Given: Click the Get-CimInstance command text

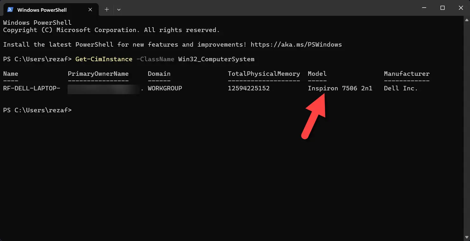Looking at the screenshot, I should pyautogui.click(x=104, y=59).
